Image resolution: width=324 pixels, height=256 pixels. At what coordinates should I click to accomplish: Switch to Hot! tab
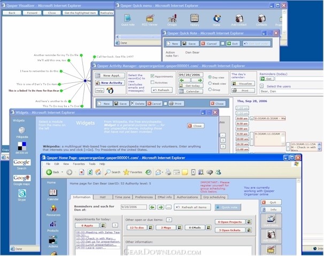click(103, 197)
